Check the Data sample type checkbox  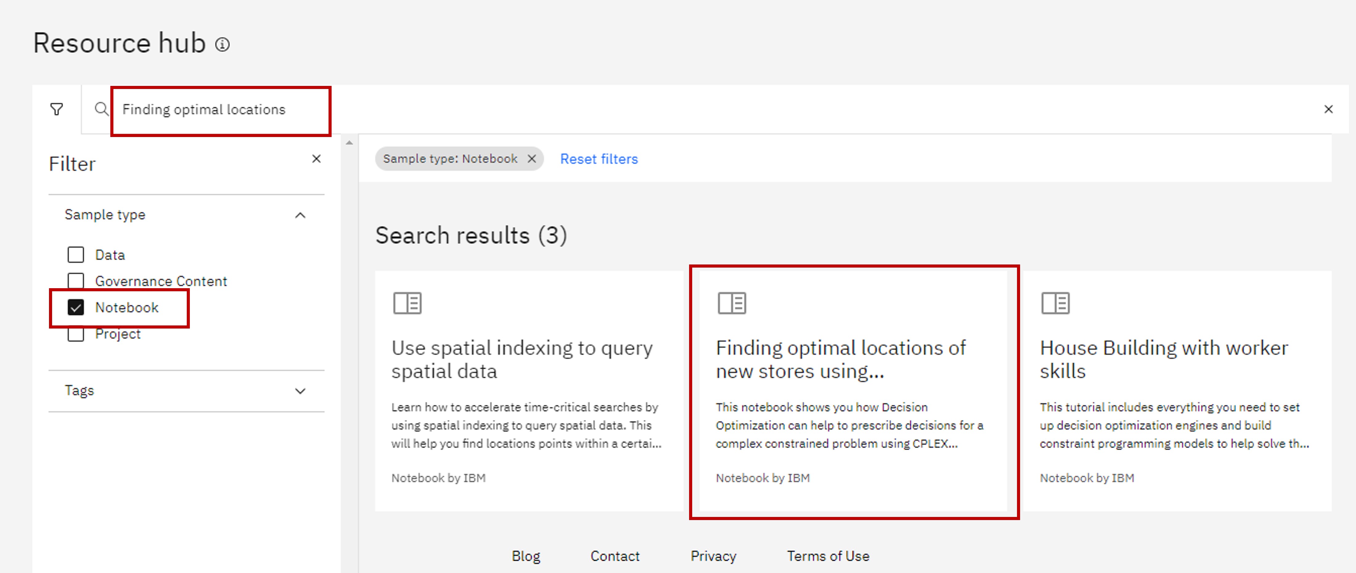click(76, 255)
